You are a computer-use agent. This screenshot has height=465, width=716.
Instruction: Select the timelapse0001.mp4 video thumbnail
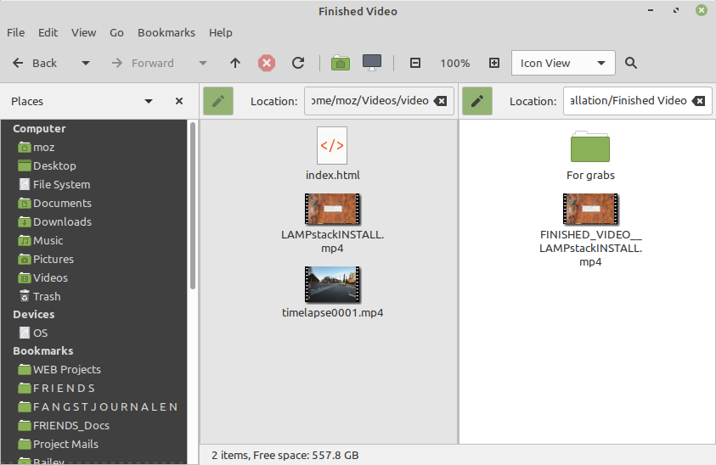(x=332, y=283)
